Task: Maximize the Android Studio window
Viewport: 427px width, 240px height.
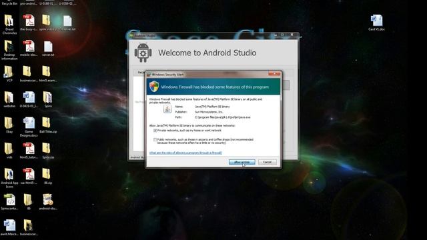Action: [283, 35]
